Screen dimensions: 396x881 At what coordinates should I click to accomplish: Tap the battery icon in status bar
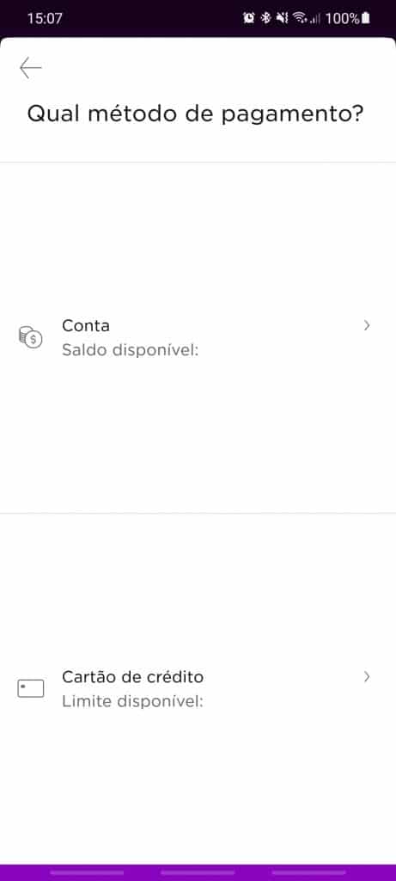pyautogui.click(x=366, y=18)
